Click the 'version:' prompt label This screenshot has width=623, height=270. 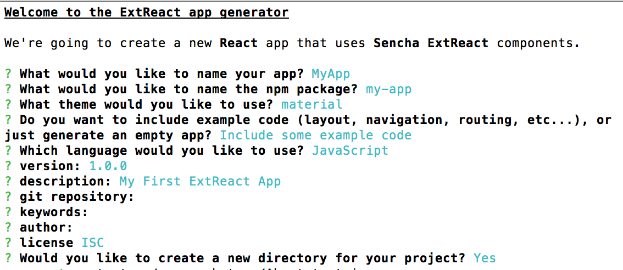[50, 166]
